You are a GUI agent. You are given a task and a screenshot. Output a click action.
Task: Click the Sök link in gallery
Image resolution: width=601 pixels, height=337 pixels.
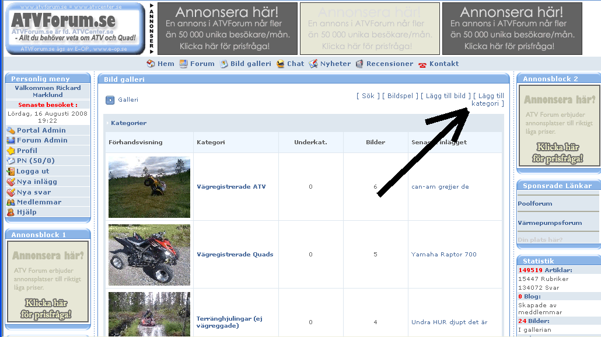(368, 96)
